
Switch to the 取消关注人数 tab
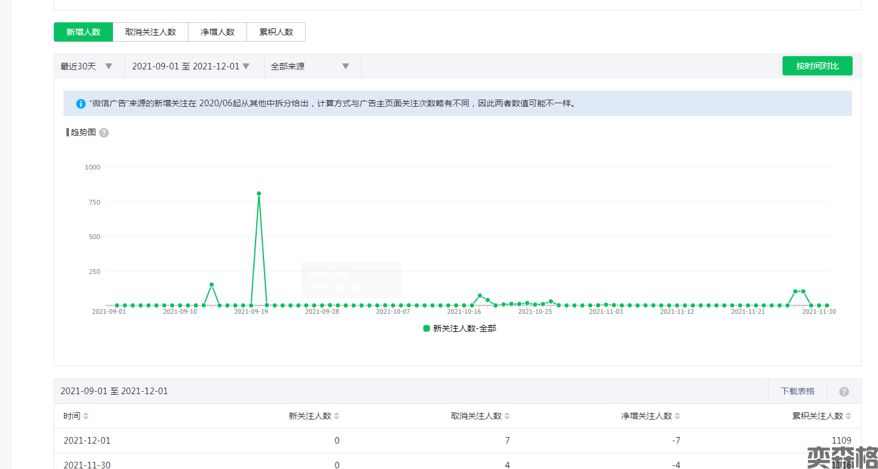pyautogui.click(x=150, y=32)
